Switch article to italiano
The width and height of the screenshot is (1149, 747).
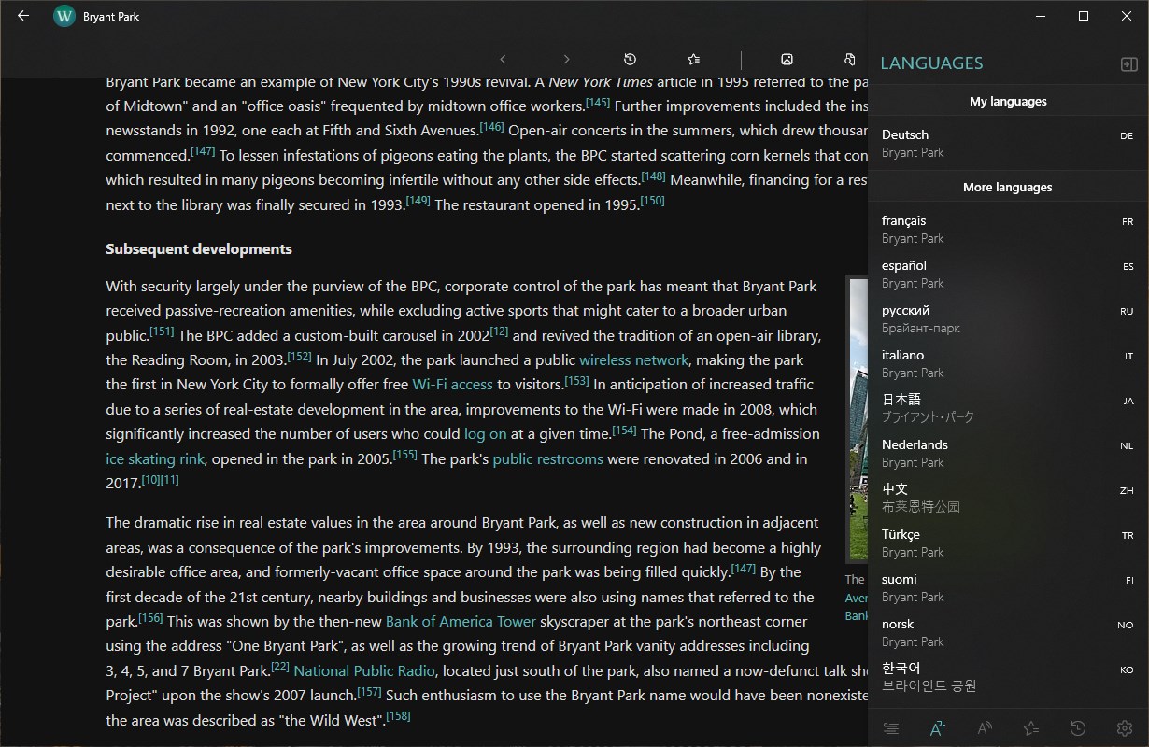1008,364
